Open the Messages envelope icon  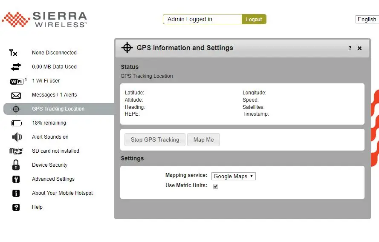(16, 95)
